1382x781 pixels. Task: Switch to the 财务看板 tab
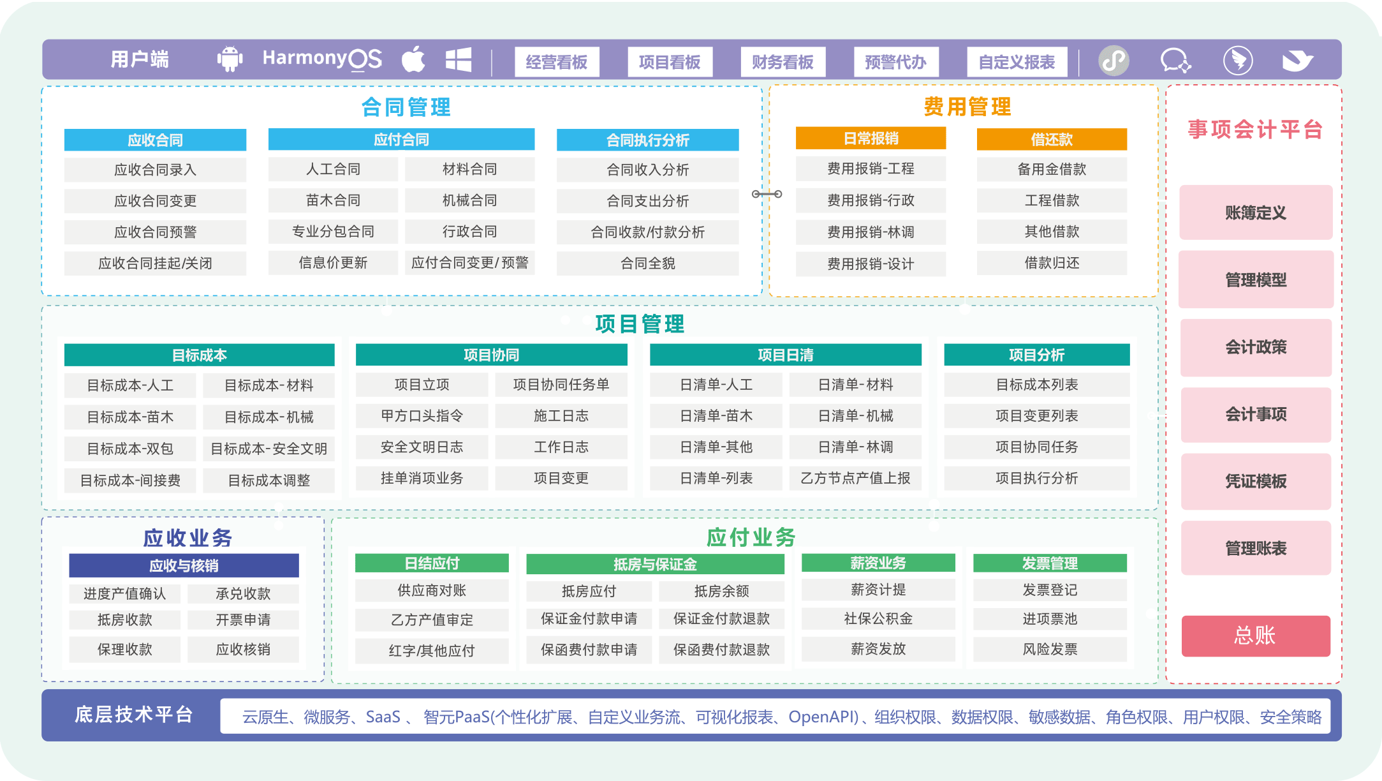(783, 62)
